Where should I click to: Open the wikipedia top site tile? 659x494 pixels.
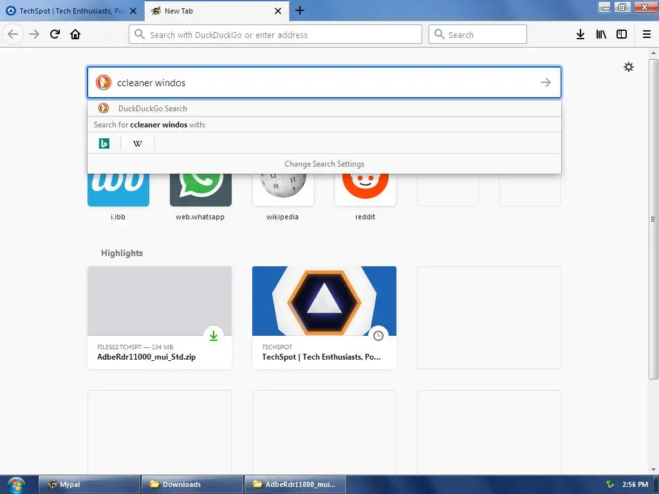point(283,190)
